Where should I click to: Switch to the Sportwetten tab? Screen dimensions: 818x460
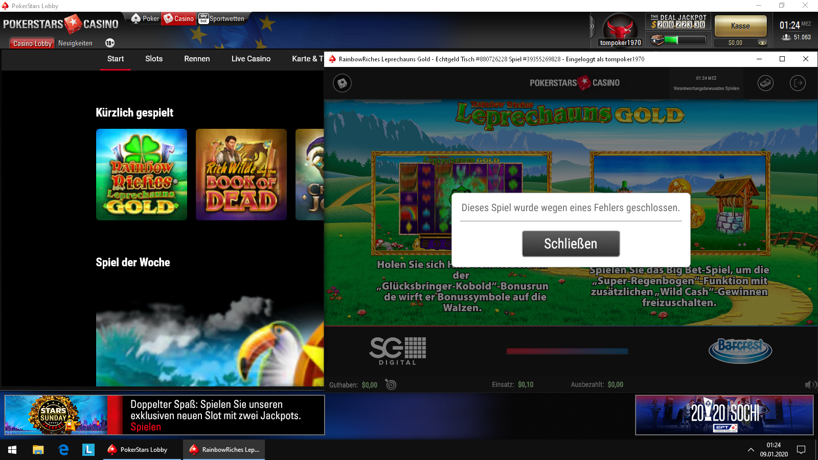[221, 19]
